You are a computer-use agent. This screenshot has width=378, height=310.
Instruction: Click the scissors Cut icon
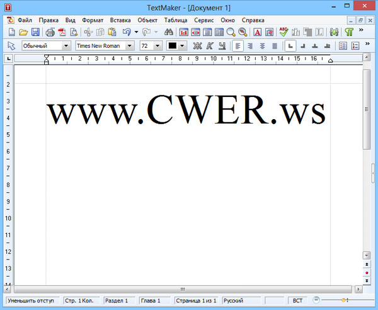(x=88, y=32)
